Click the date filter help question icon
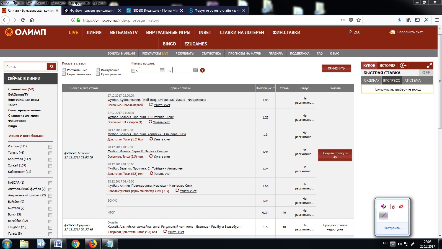Screen dimensions: 442x249 point(202,70)
